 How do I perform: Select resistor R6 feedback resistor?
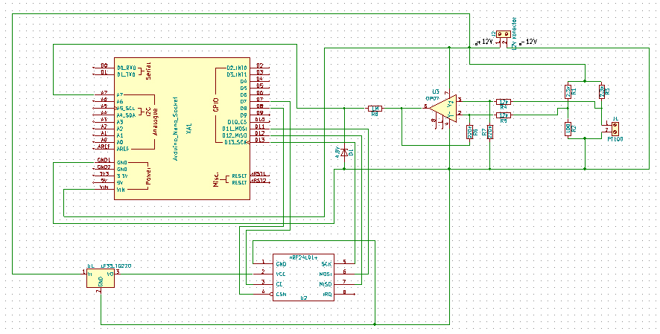(469, 132)
